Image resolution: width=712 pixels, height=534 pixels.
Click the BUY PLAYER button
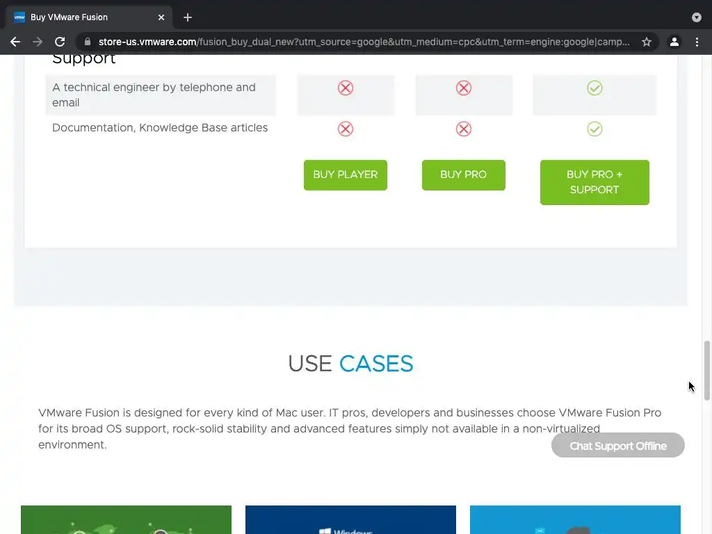tap(346, 175)
